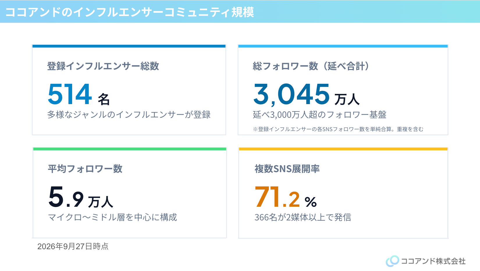Click the 総フォロワー数（延べ合計） heading
The height and width of the screenshot is (271, 480).
point(311,66)
